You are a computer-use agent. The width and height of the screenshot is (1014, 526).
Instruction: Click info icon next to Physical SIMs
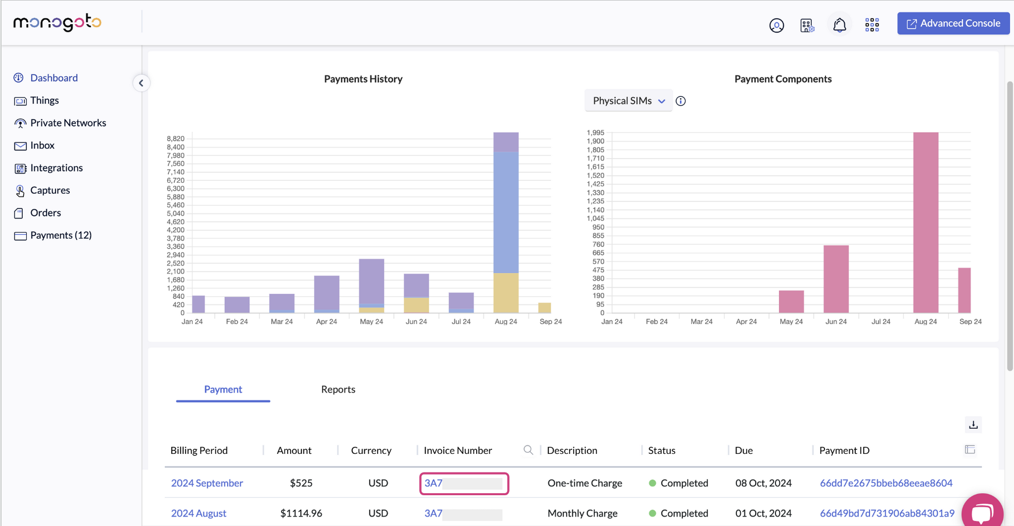pos(681,101)
